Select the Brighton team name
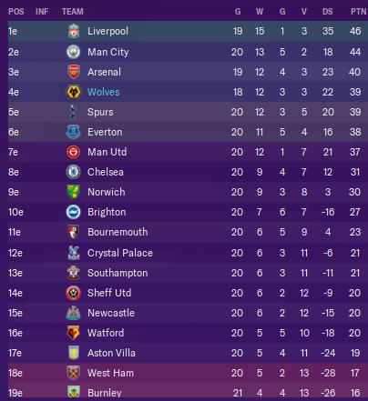This screenshot has height=401, width=368. click(x=107, y=212)
